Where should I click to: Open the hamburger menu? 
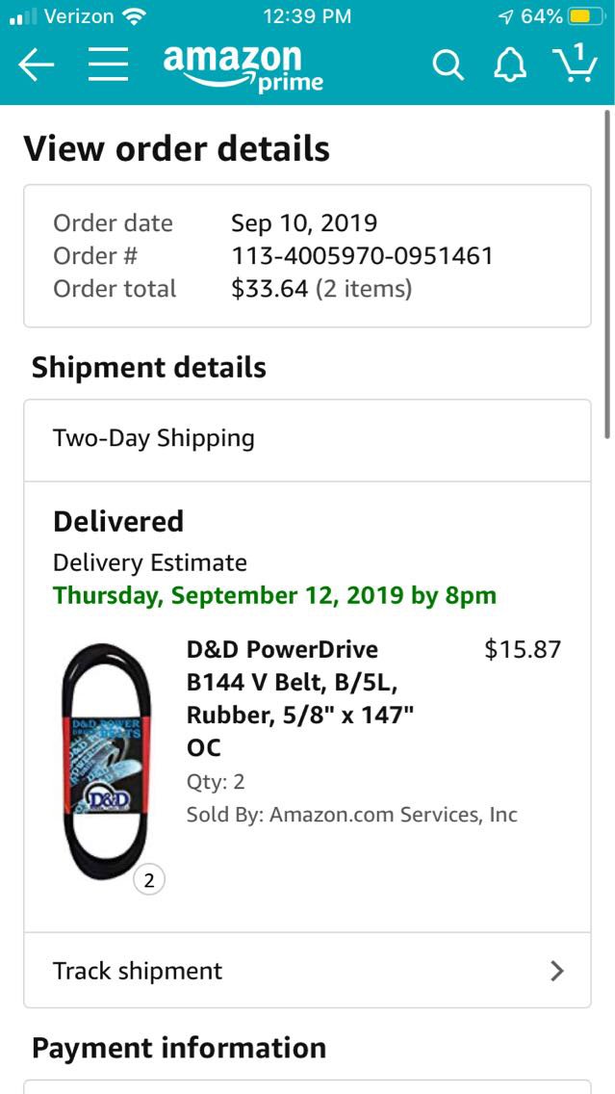pos(109,65)
